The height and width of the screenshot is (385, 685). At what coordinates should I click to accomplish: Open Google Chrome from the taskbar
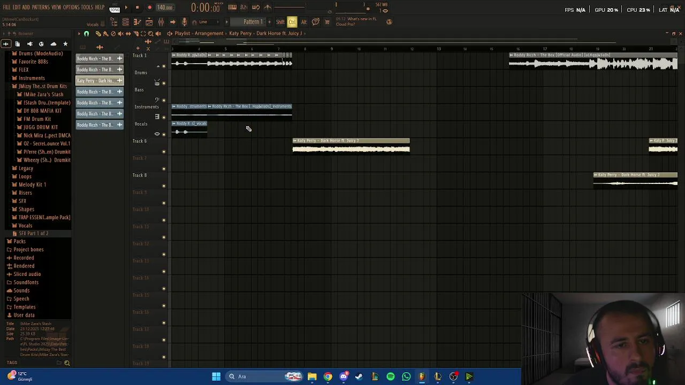pyautogui.click(x=328, y=376)
